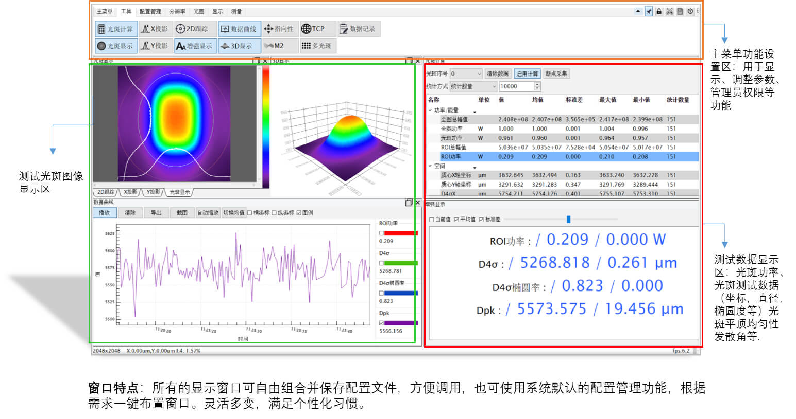Screen dimensions: 796x419
Task: Open the 多光斑 multi-spot tool
Action: pyautogui.click(x=316, y=46)
